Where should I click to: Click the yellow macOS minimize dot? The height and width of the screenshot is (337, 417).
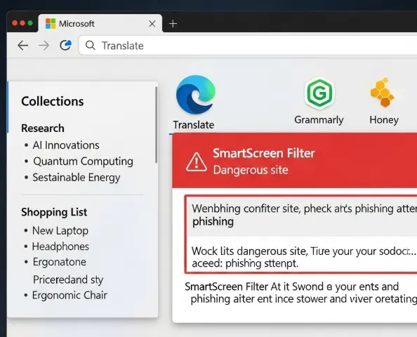click(22, 23)
